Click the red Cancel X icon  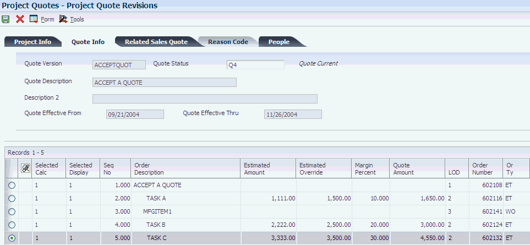(20, 19)
